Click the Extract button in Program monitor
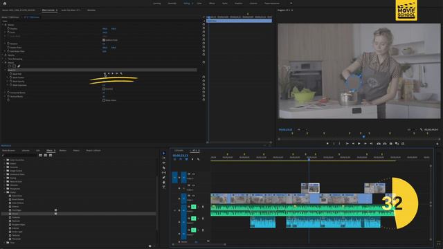The width and height of the screenshot is (443, 249). (x=385, y=143)
